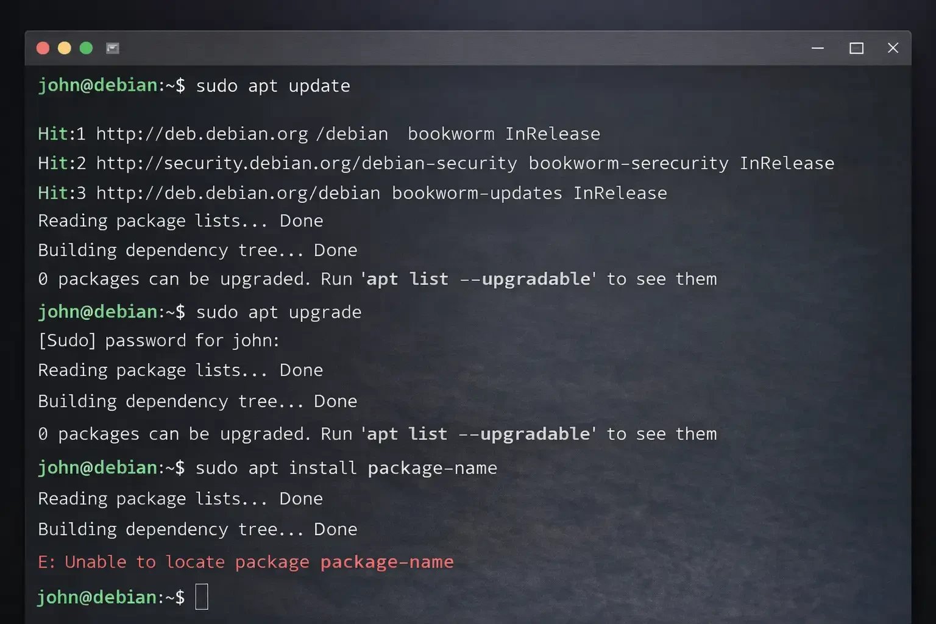Click the red traffic-light button

tap(43, 48)
